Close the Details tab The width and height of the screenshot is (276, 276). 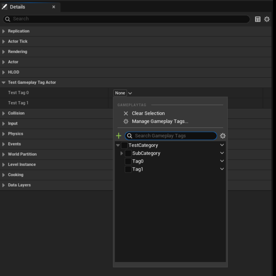tap(54, 7)
